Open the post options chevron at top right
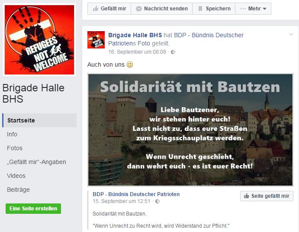This screenshot has width=299, height=232. [x=291, y=34]
